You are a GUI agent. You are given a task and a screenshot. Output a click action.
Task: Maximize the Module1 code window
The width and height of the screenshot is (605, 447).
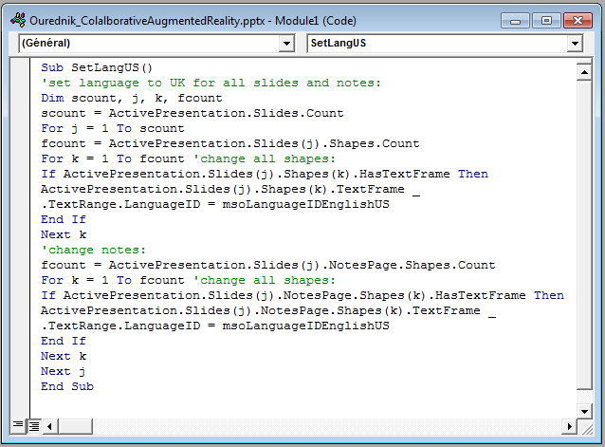(546, 21)
